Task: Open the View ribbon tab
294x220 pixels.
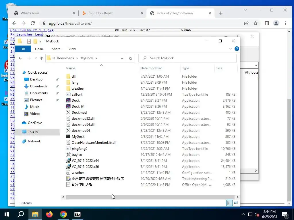Action: pos(72,49)
